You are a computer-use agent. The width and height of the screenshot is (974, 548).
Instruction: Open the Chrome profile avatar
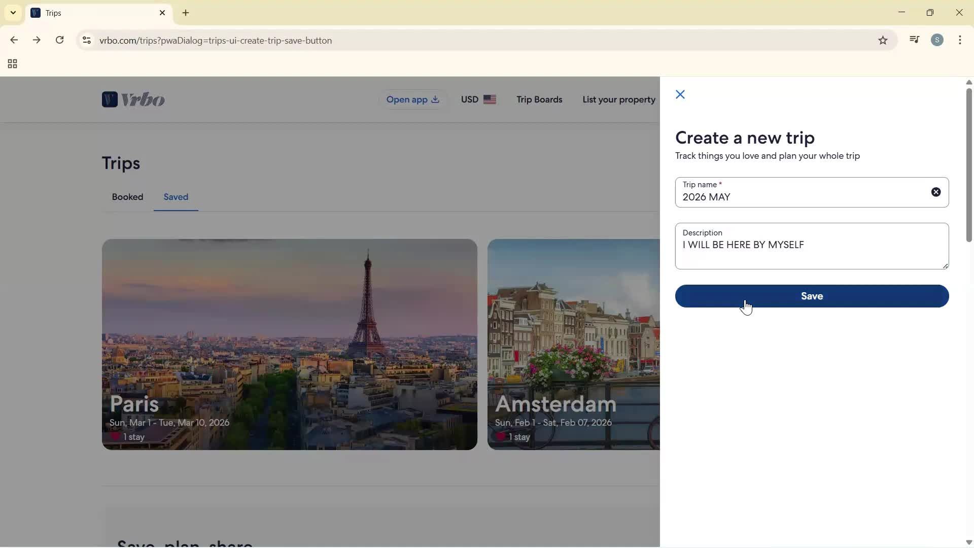[x=937, y=40]
